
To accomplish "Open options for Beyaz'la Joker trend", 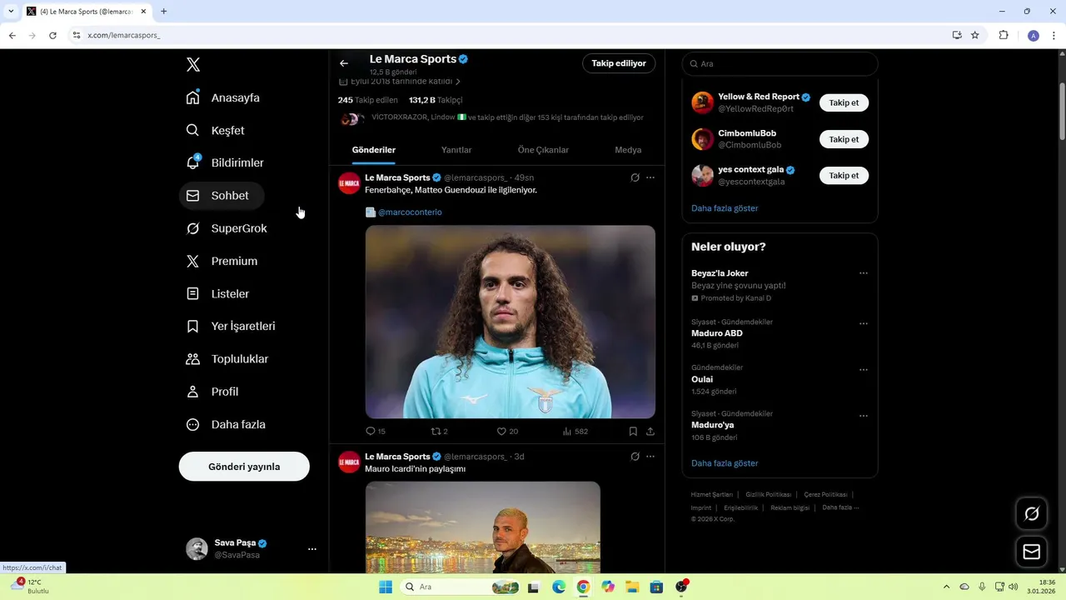I will pos(864,273).
